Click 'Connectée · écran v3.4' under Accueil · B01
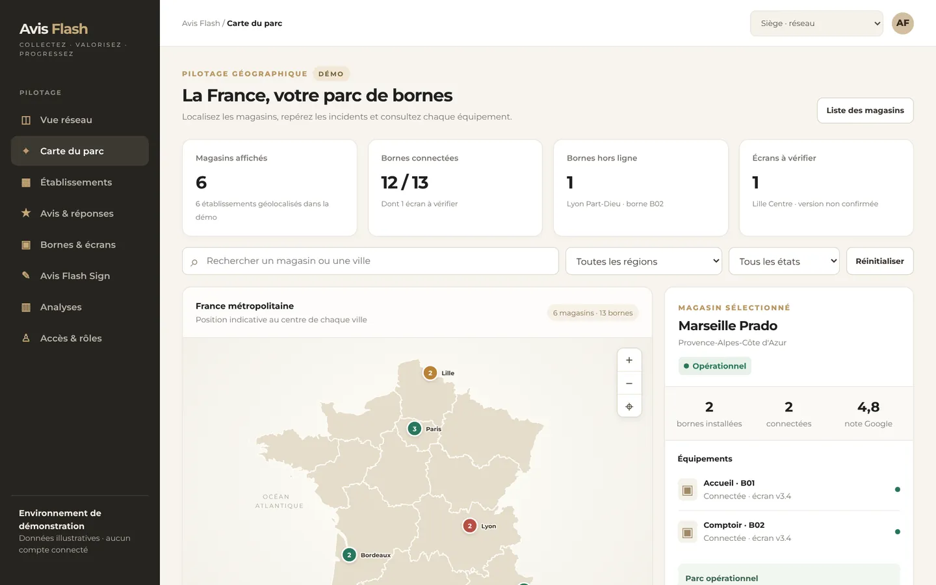Viewport: 936px width, 585px height. pos(747,496)
